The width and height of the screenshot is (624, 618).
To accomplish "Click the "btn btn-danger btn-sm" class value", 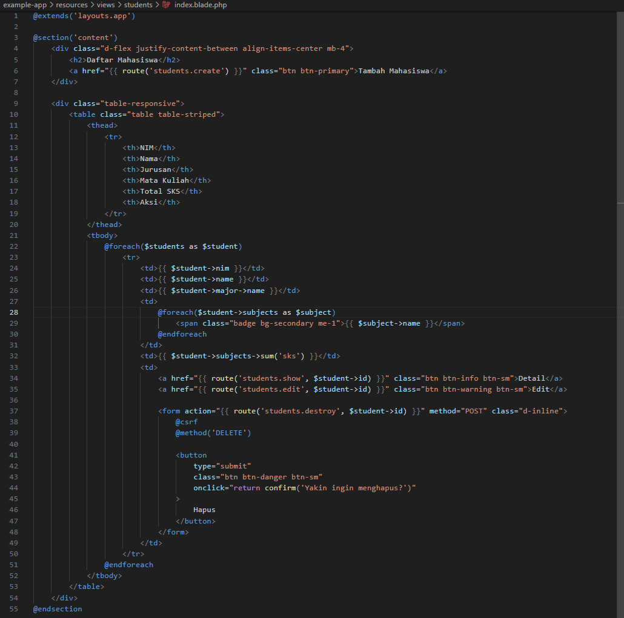I will [271, 477].
